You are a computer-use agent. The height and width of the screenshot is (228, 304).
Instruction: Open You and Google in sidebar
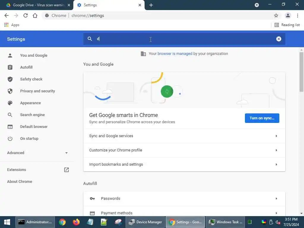coord(34,56)
